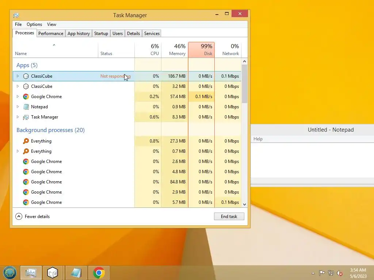The width and height of the screenshot is (374, 280).
Task: Switch to the App history tab
Action: [x=79, y=34]
